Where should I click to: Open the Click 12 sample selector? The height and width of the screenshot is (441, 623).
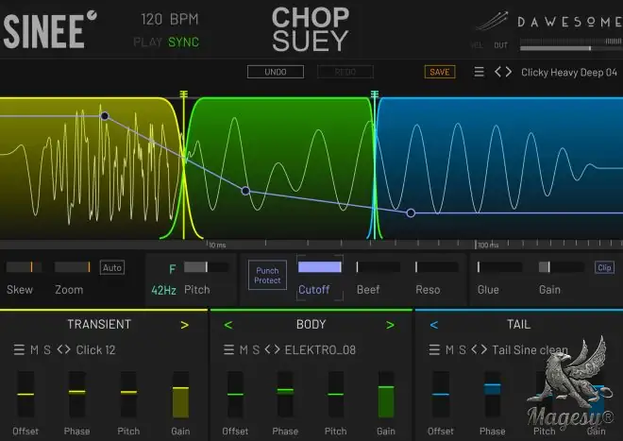point(95,350)
